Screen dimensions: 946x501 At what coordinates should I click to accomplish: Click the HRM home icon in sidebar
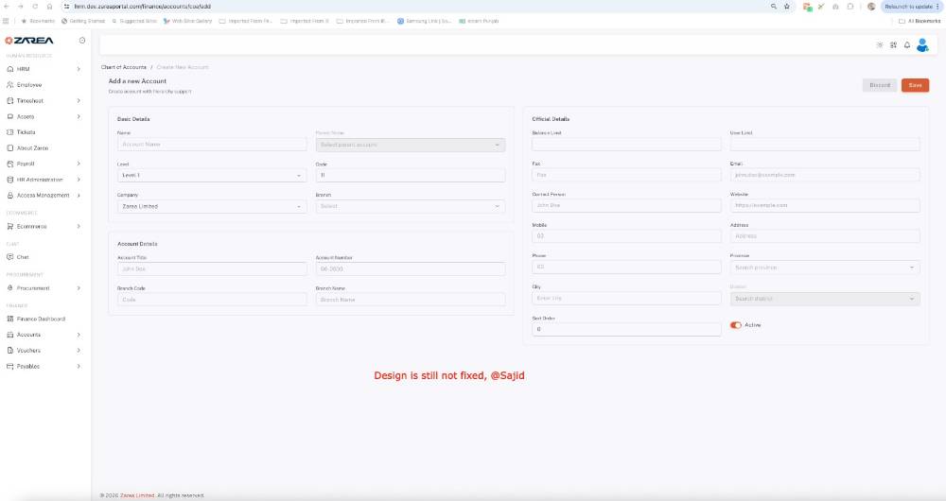pyautogui.click(x=9, y=69)
